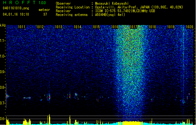Click the 1011 time marker
The image size is (196, 125).
coord(22,27)
